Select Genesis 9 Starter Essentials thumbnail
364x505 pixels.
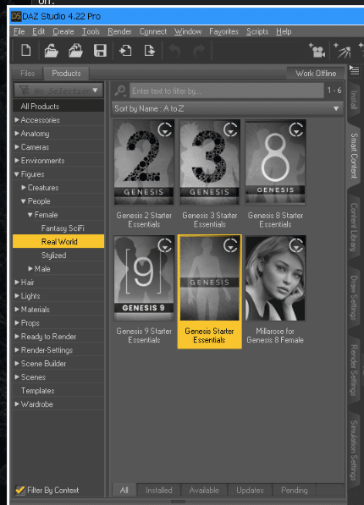tap(144, 278)
